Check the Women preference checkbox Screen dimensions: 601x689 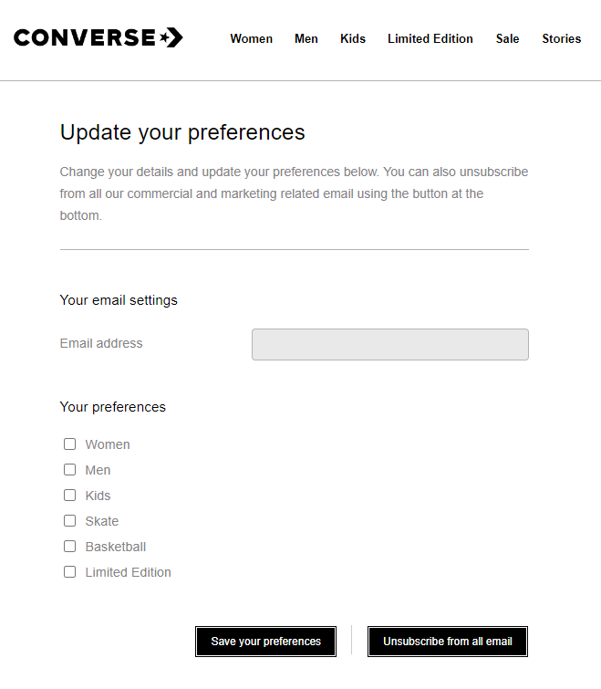pos(69,444)
